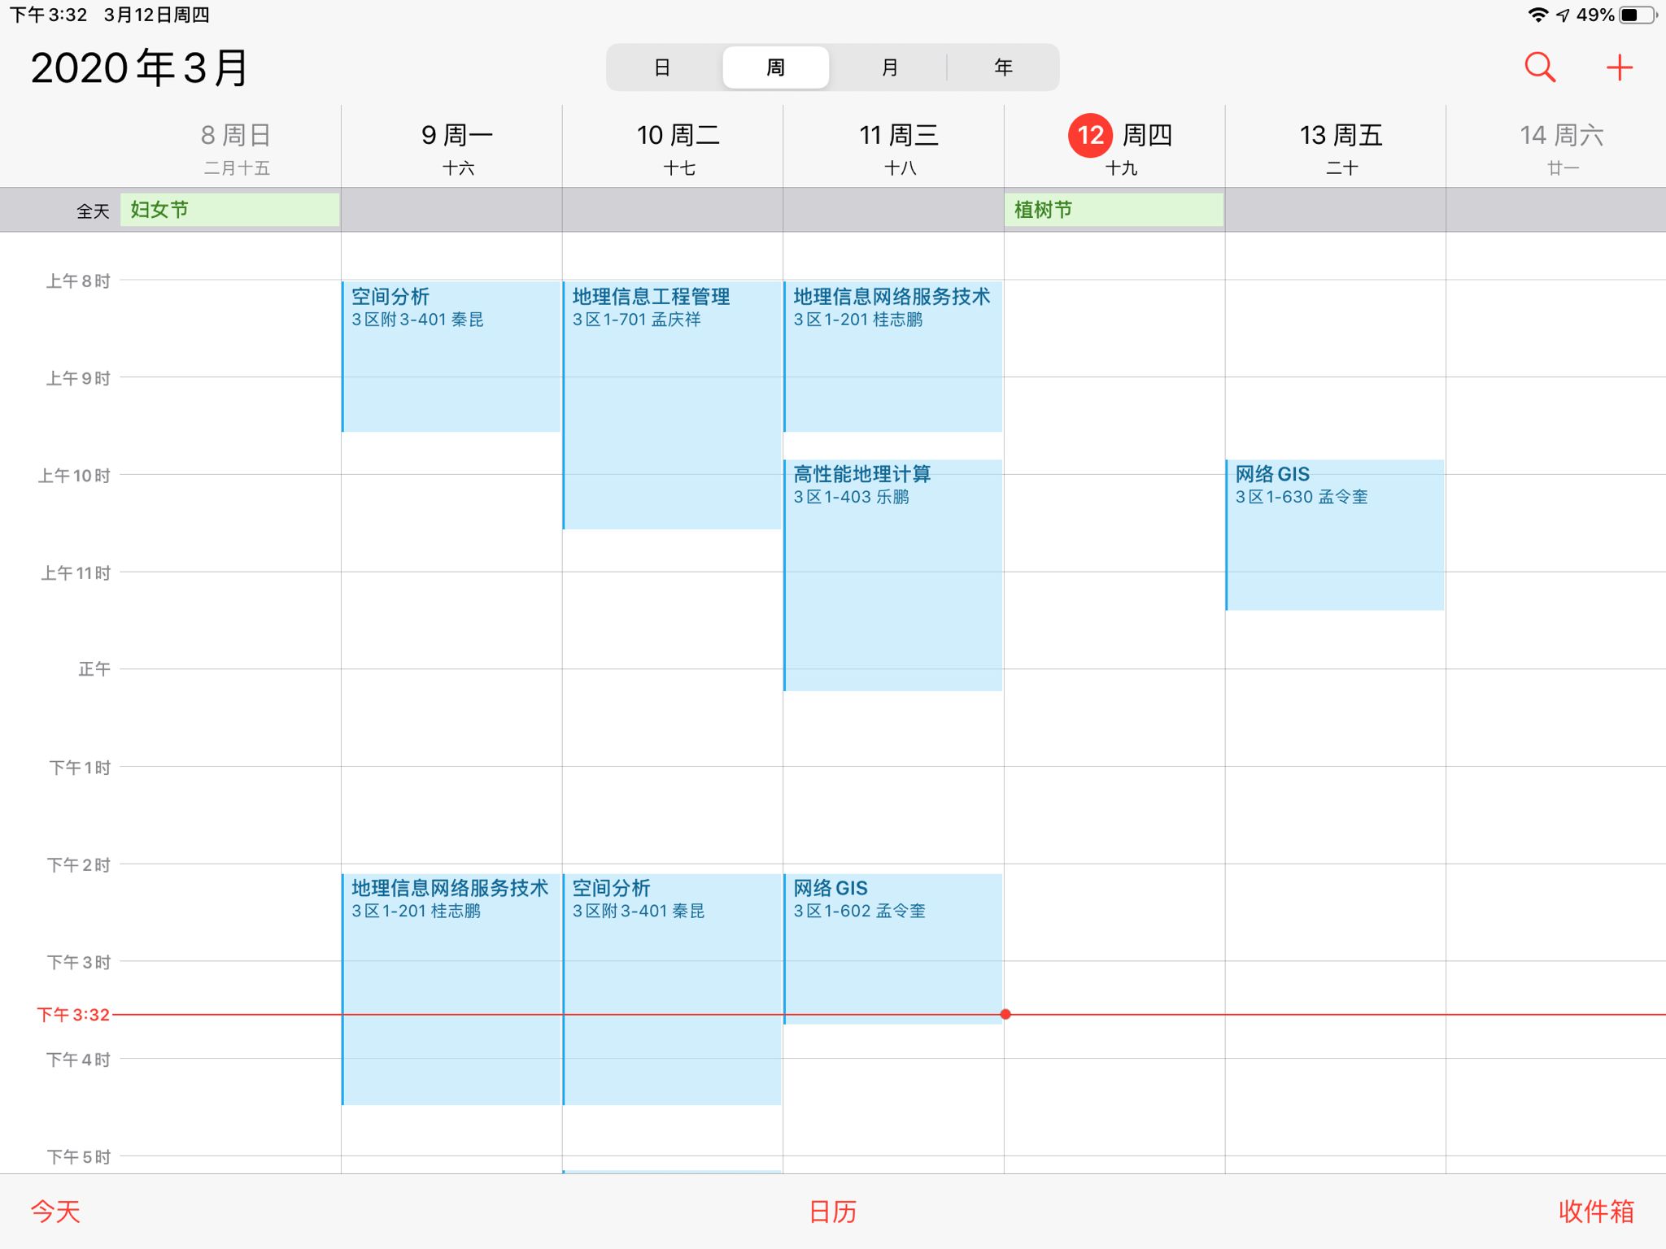Viewport: 1666px width, 1249px height.
Task: Tap the battery indicator in status bar
Action: [x=1637, y=15]
